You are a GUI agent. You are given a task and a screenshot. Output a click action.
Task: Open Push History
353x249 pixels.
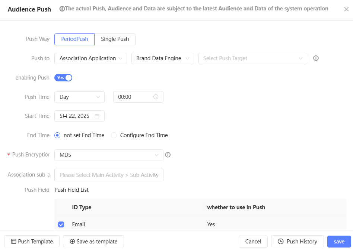(x=297, y=242)
